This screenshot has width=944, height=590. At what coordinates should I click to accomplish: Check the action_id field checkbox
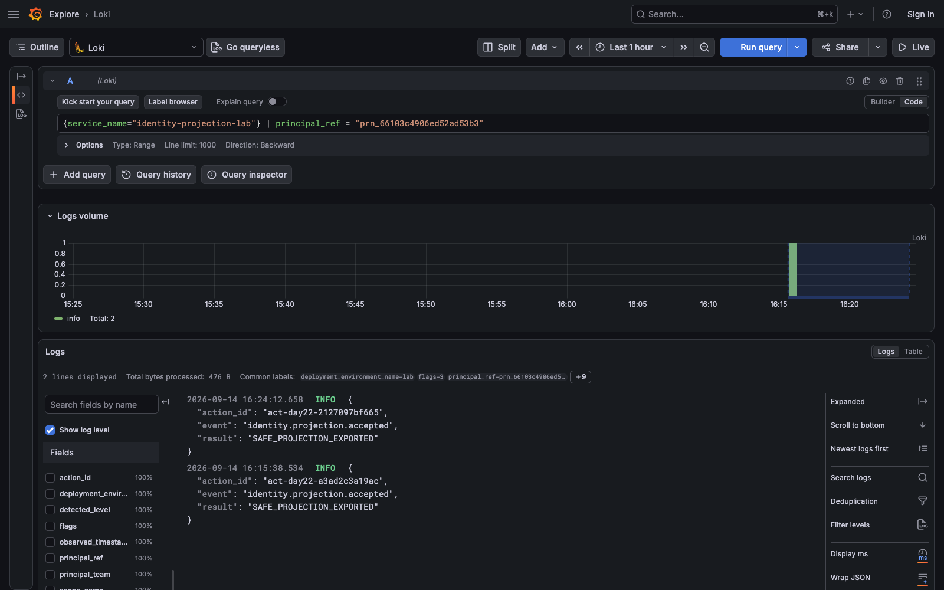click(50, 478)
